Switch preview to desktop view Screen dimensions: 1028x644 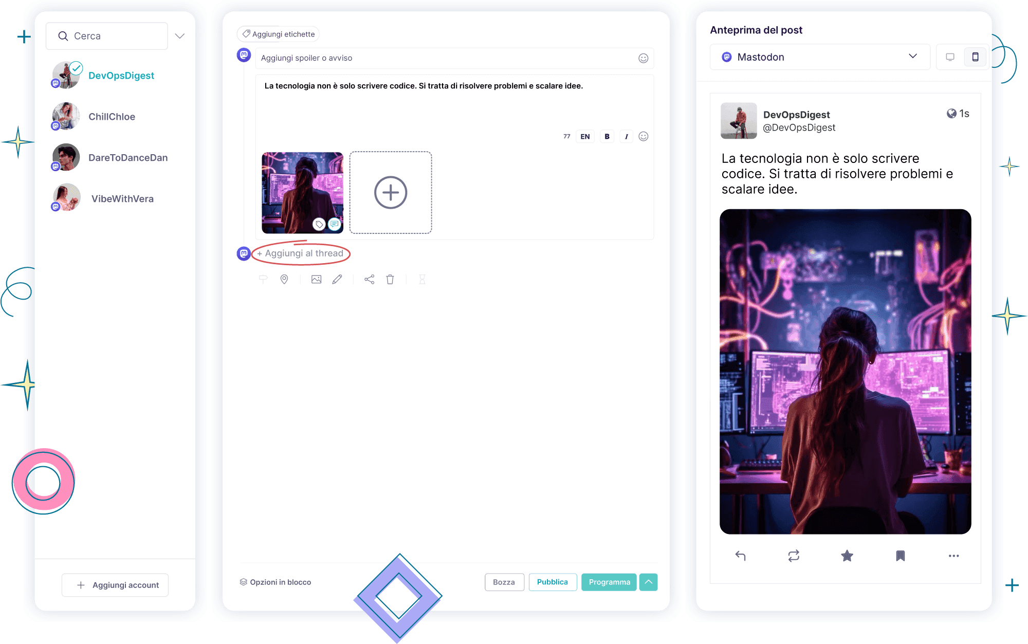point(950,57)
